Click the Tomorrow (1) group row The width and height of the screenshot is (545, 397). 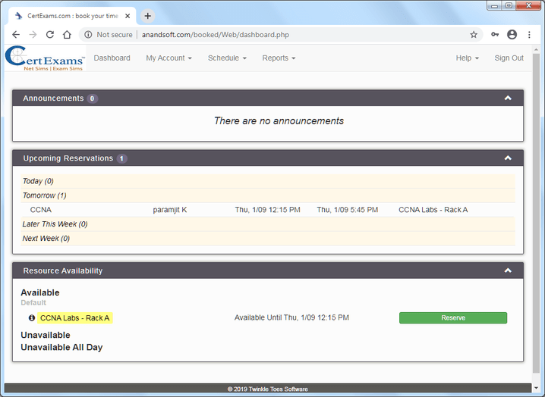(x=268, y=195)
